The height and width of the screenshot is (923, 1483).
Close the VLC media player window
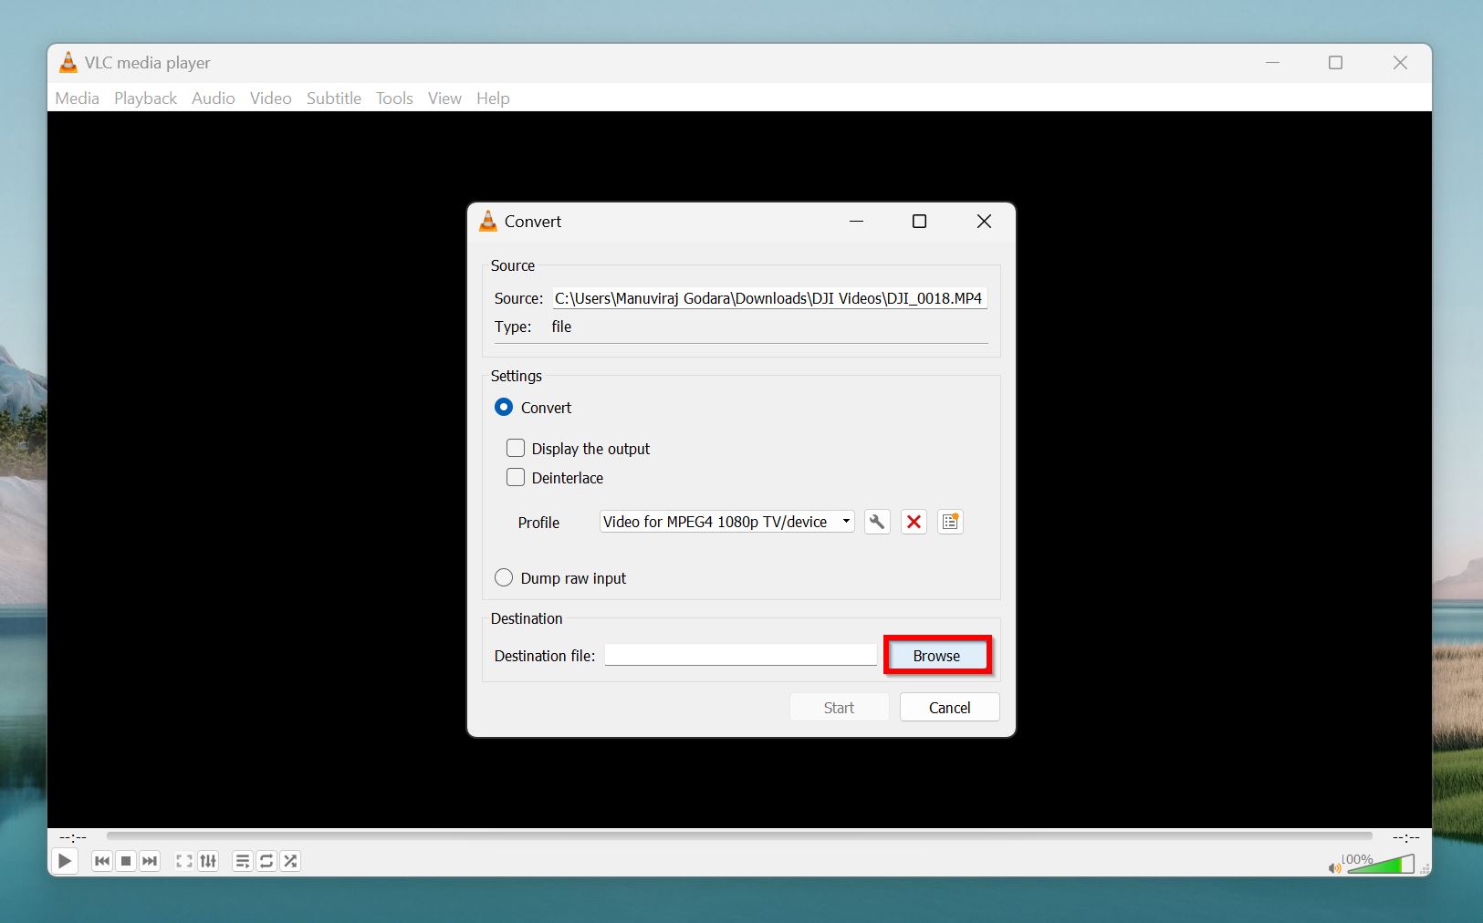pos(1400,63)
